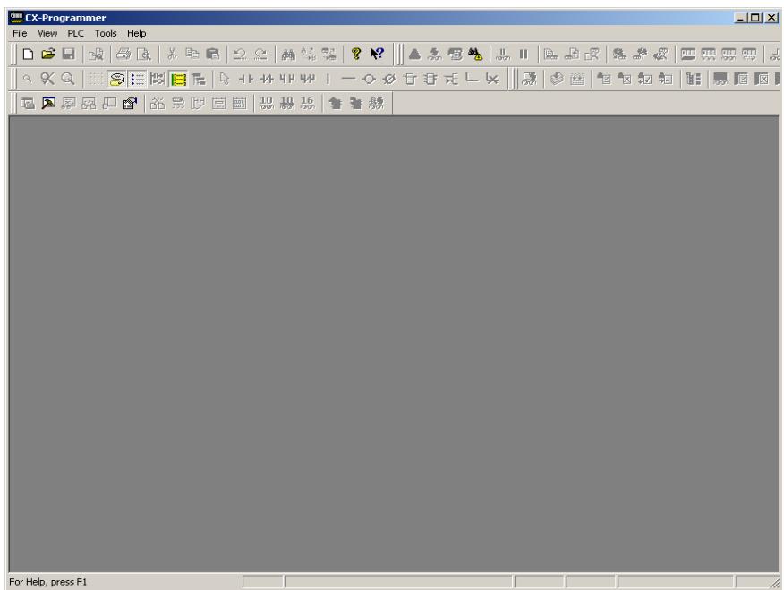This screenshot has height=590, width=784.
Task: Open Print Preview icon
Action: 144,54
